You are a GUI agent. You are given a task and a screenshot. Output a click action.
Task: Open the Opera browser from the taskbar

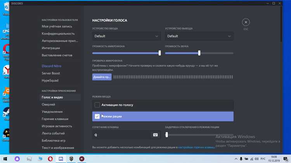tap(50, 159)
